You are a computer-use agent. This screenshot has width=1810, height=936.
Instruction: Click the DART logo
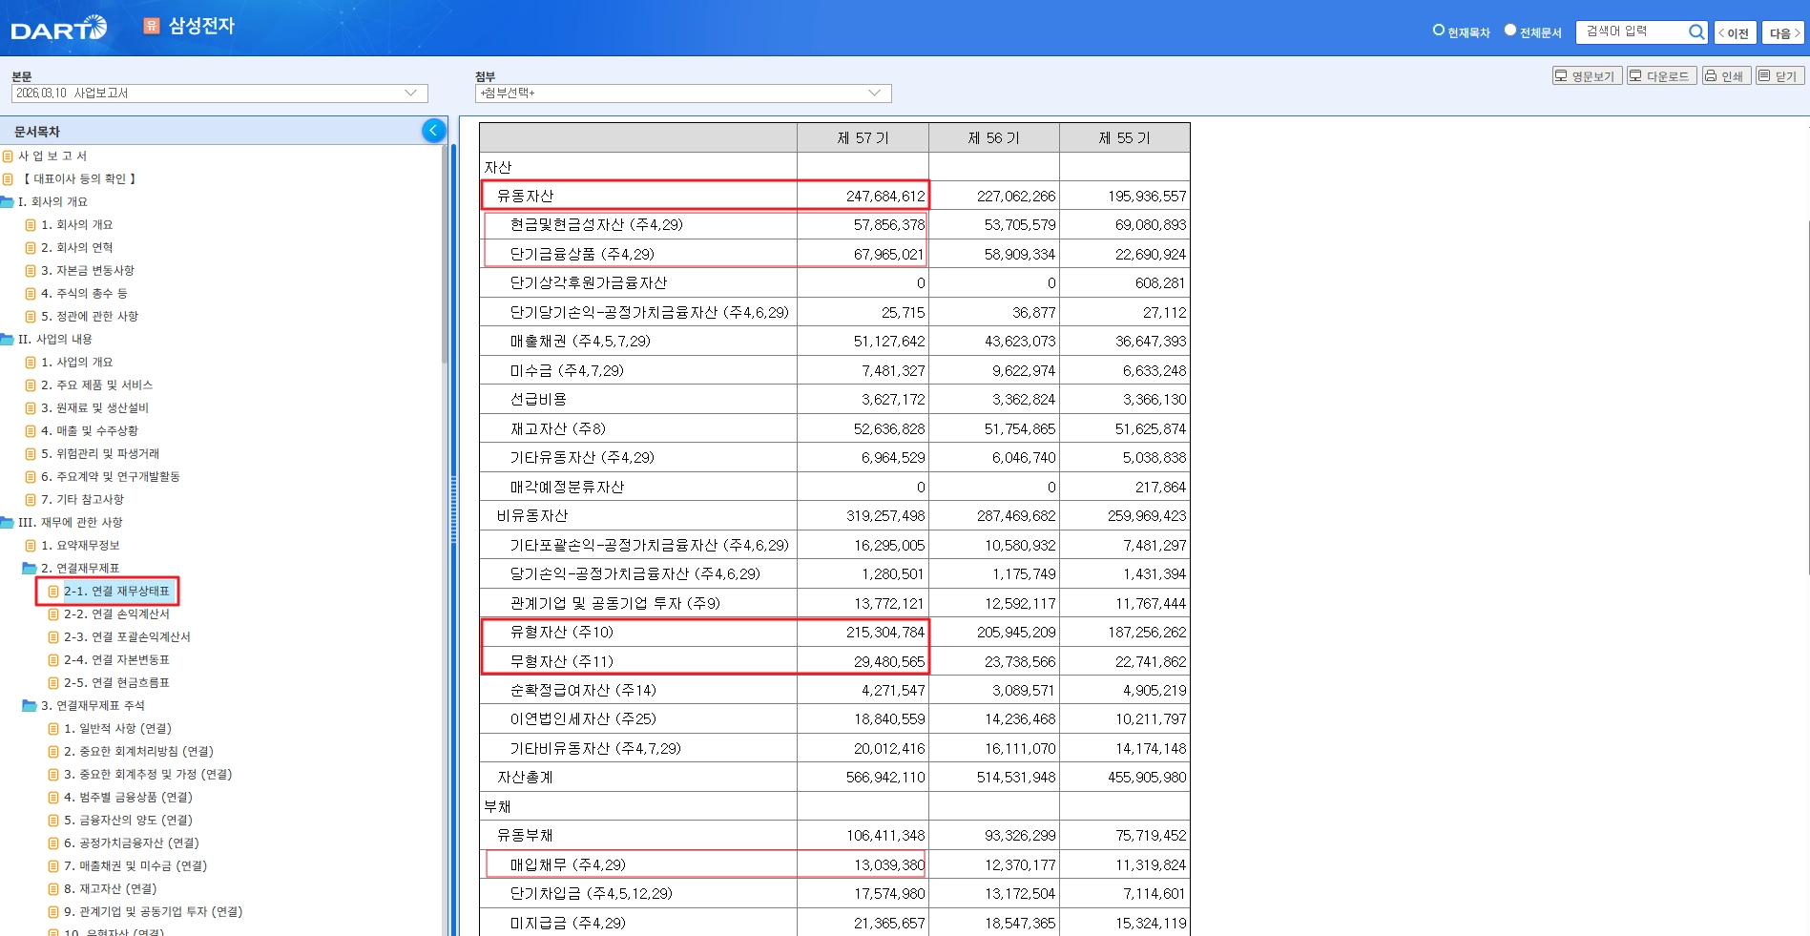pos(58,29)
